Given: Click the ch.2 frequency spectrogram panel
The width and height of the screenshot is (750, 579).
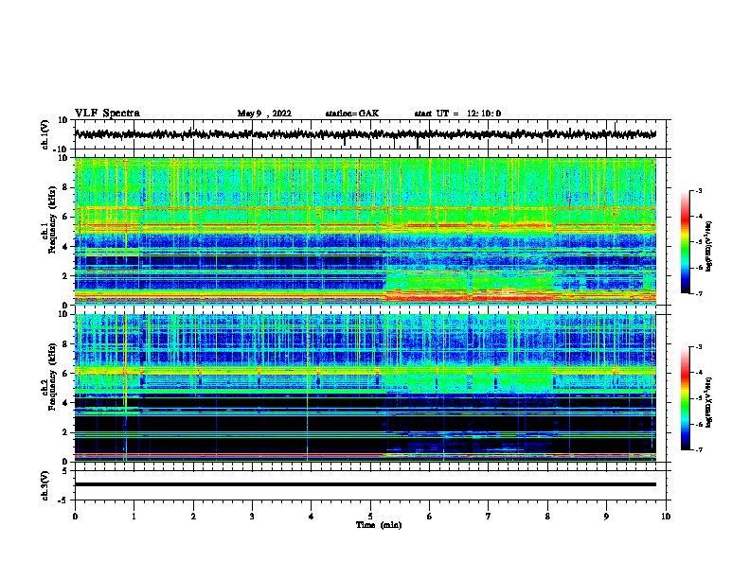Looking at the screenshot, I should point(366,388).
